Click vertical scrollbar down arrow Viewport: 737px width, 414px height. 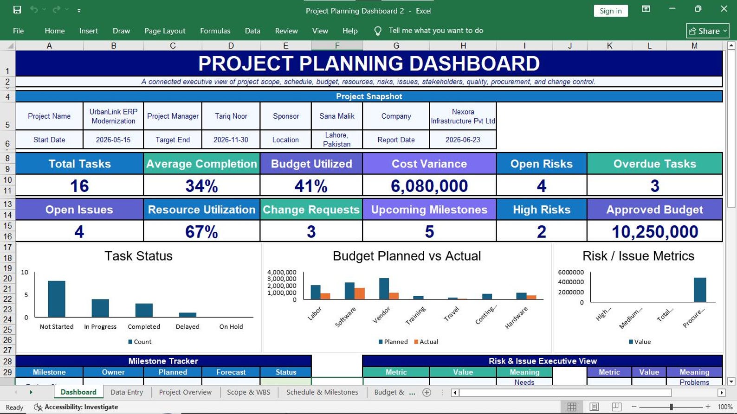click(731, 382)
